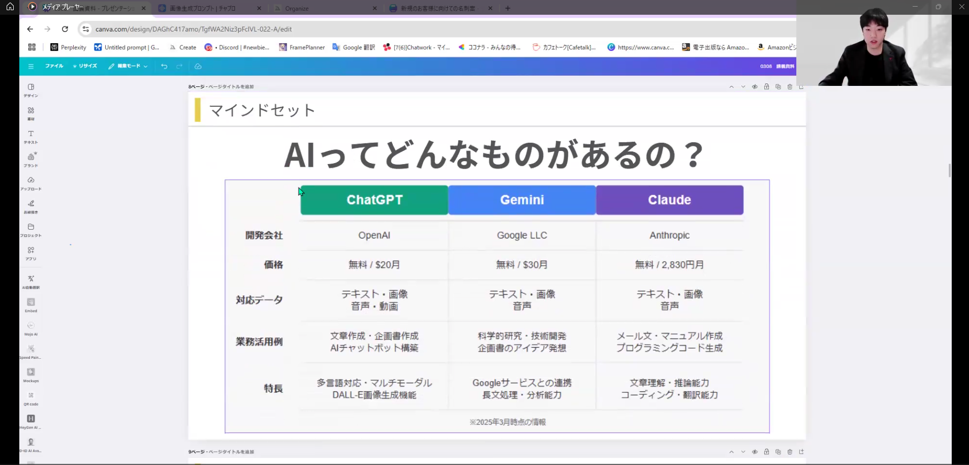
Task: Open the Elements (素材) sidebar panel
Action: pos(31,113)
